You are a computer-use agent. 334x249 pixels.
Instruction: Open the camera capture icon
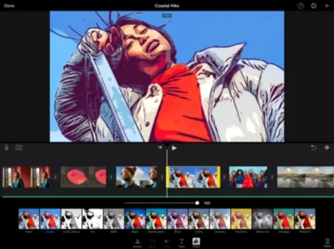coord(19,147)
